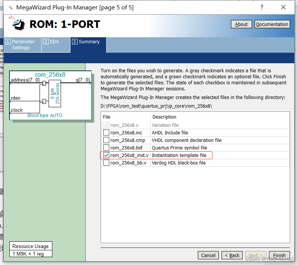The height and width of the screenshot is (265, 298).
Task: Select 'Variation file' description text
Action: pyautogui.click(x=165, y=125)
